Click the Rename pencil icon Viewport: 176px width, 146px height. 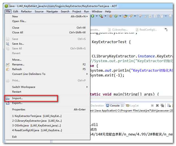click(x=8, y=65)
